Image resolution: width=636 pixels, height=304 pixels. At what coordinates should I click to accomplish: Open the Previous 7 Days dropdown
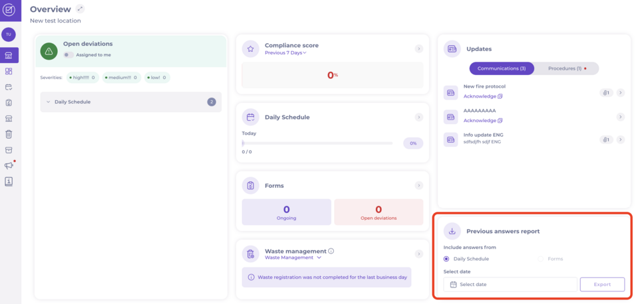pos(285,53)
